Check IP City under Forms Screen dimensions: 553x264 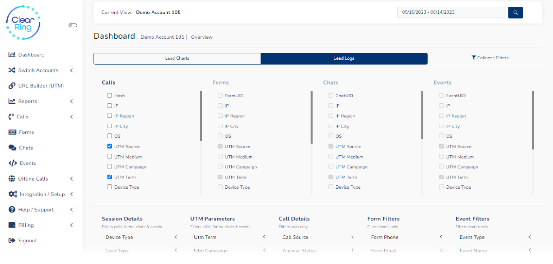coord(220,126)
